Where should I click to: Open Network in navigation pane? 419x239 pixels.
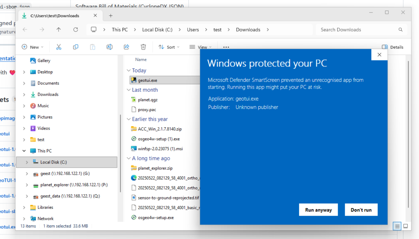tap(46, 219)
